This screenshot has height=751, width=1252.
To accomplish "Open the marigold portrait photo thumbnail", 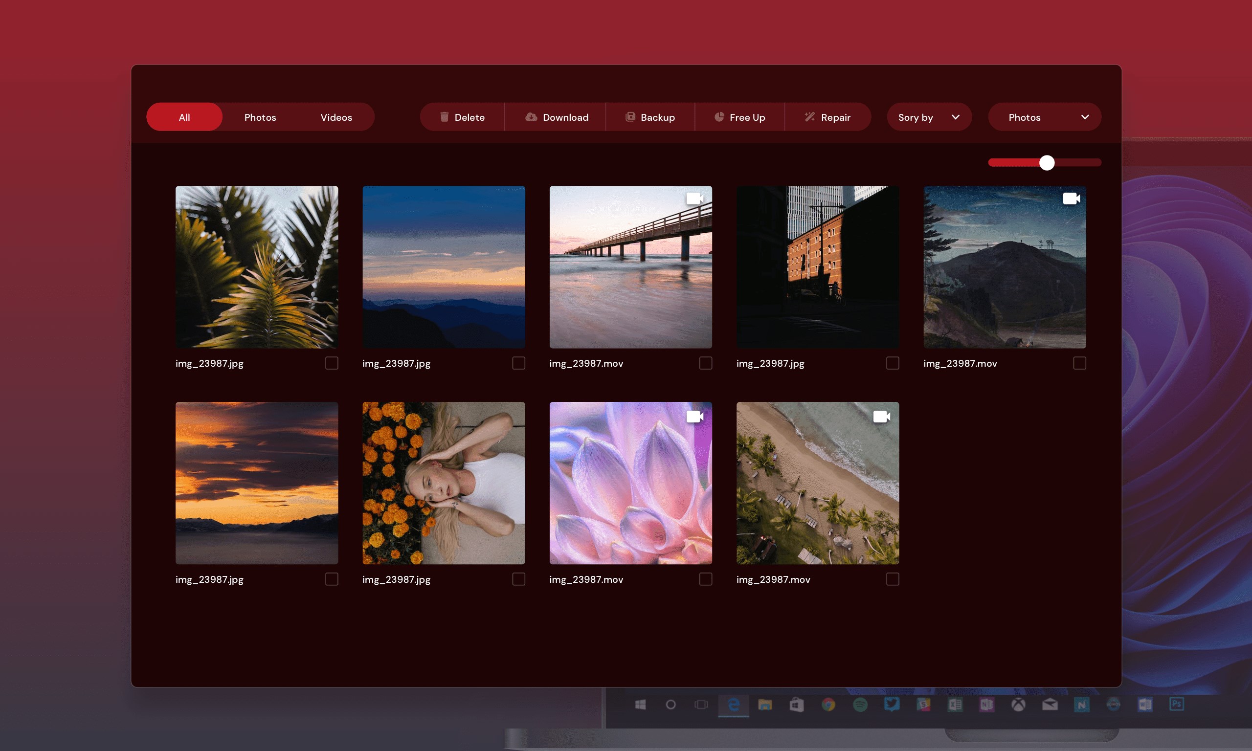I will [444, 483].
